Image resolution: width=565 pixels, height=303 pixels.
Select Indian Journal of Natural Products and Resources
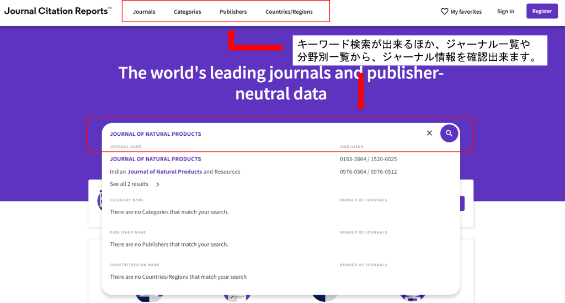[175, 172]
